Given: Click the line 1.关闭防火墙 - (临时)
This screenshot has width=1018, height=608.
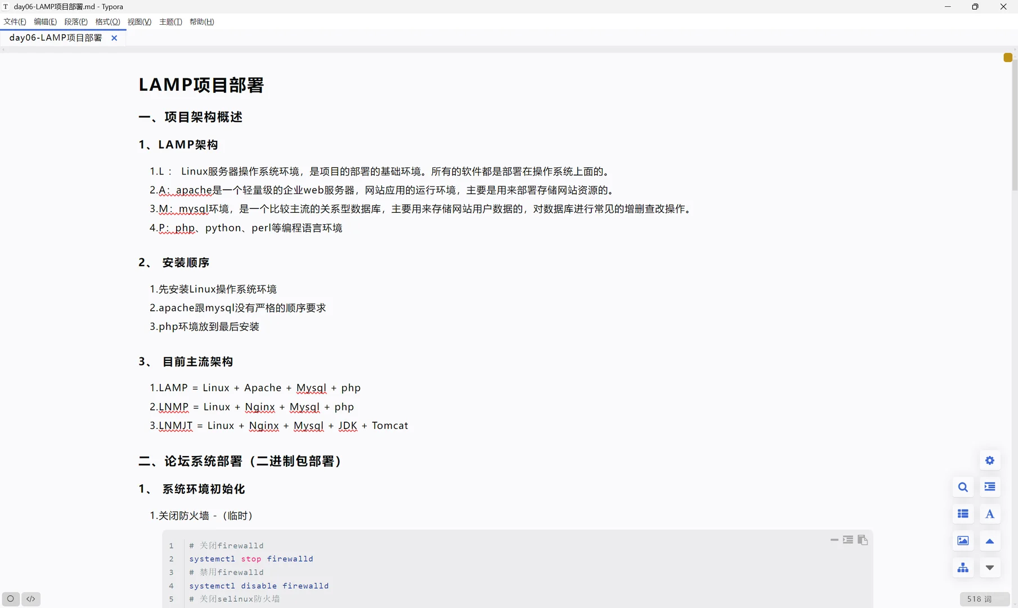Looking at the screenshot, I should click(x=201, y=516).
